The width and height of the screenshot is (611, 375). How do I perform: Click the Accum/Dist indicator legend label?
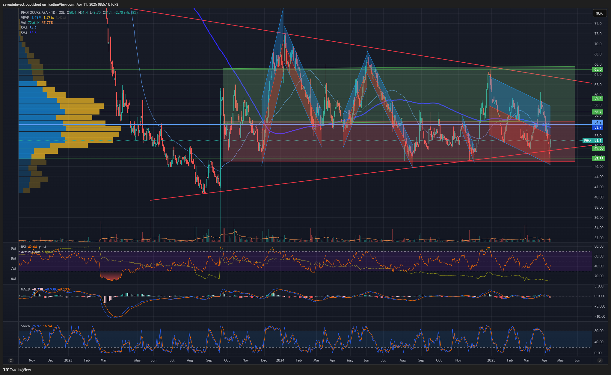(x=30, y=252)
